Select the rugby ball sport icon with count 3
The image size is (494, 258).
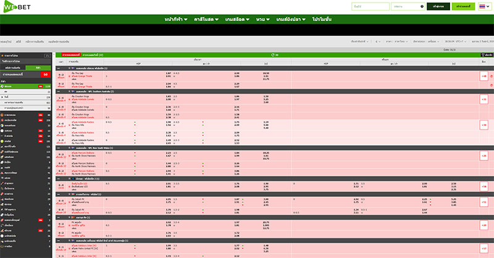2,220
